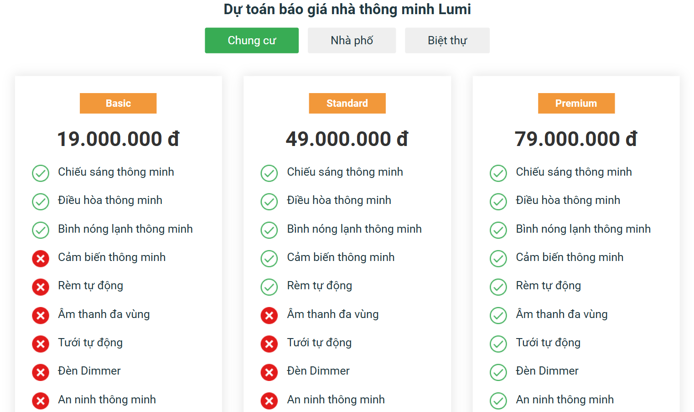
Task: Click the red cross beside Cảm biến thông minh in Basic
Action: (41, 259)
